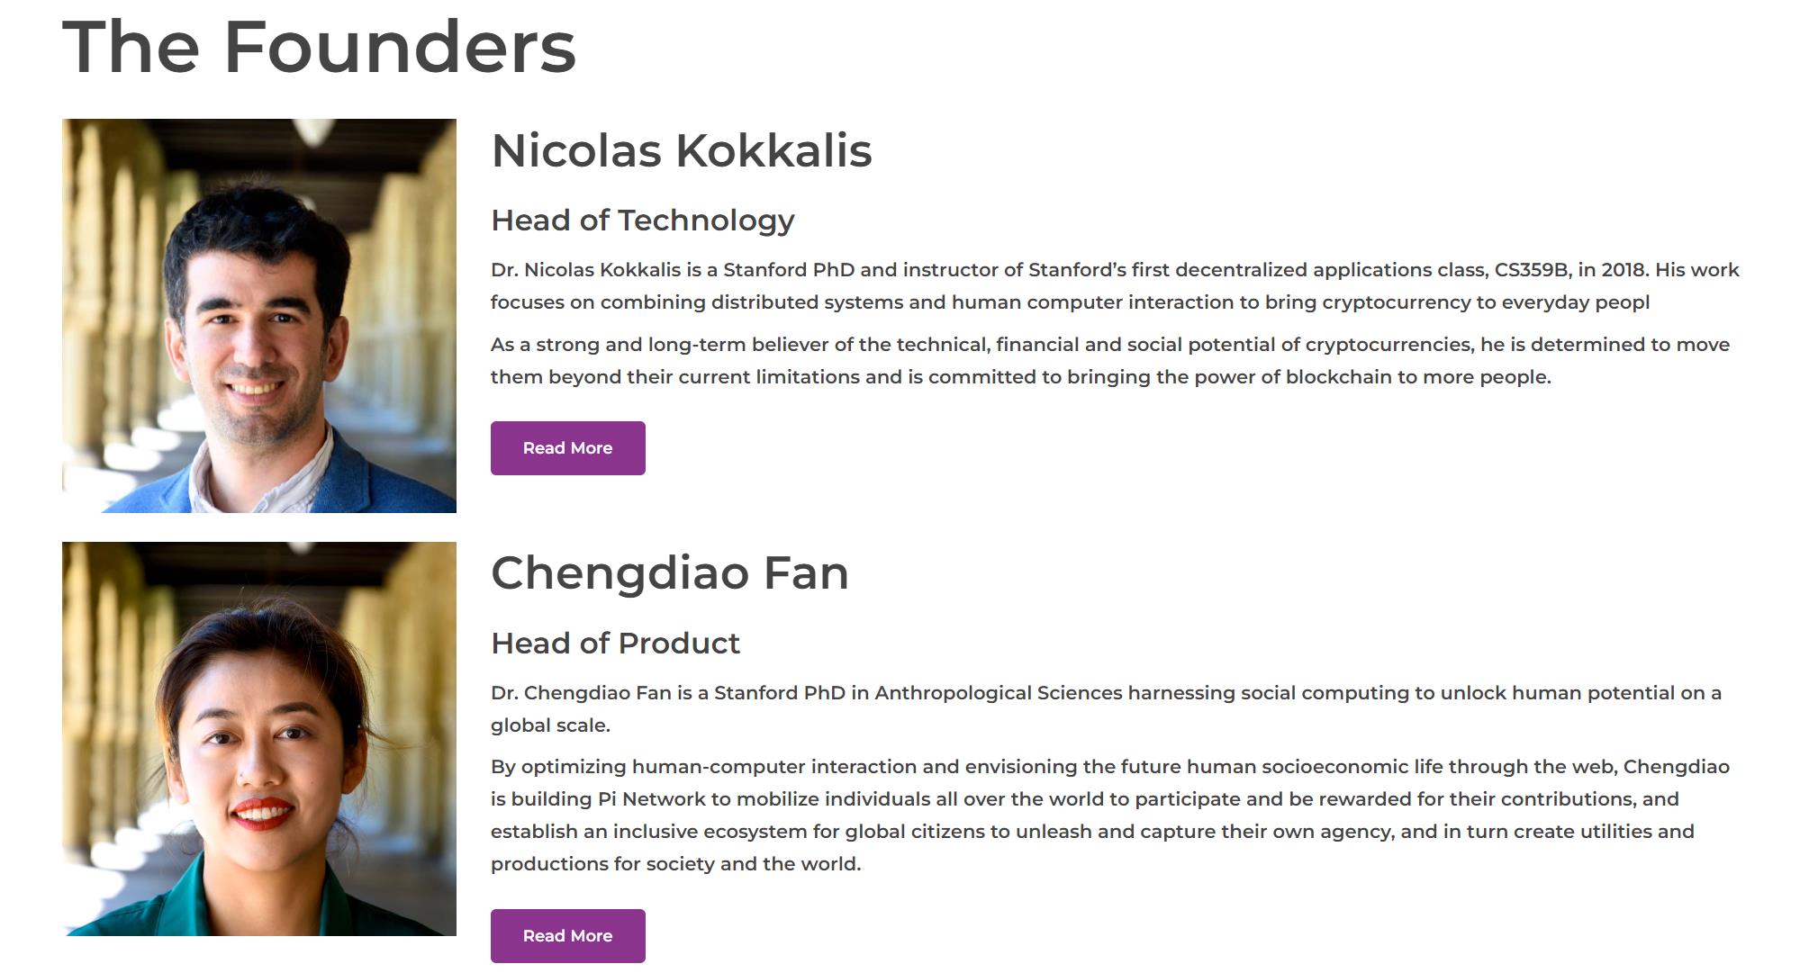
Task: Click "productions for society and the world." line
Action: [676, 864]
